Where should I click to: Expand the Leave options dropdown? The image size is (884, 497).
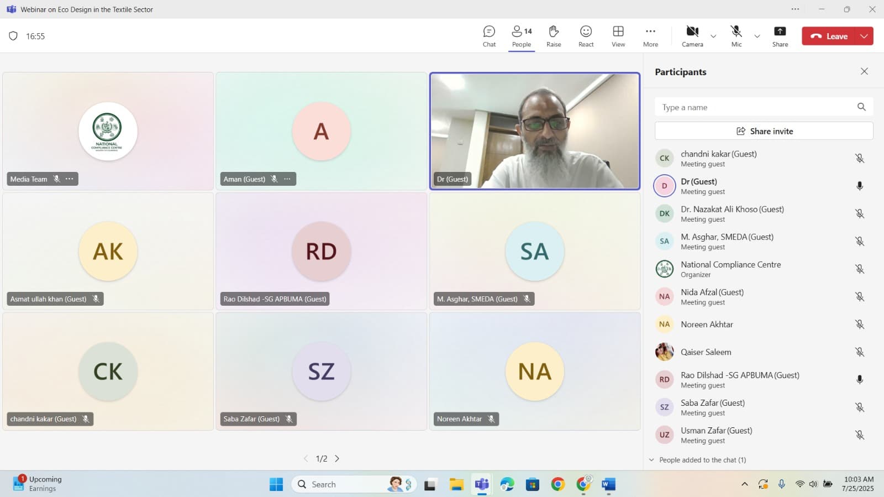pos(864,36)
